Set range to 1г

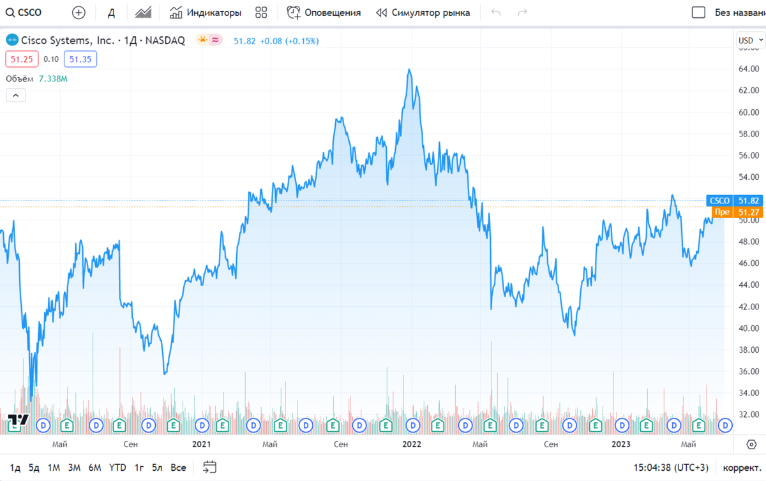pyautogui.click(x=139, y=468)
